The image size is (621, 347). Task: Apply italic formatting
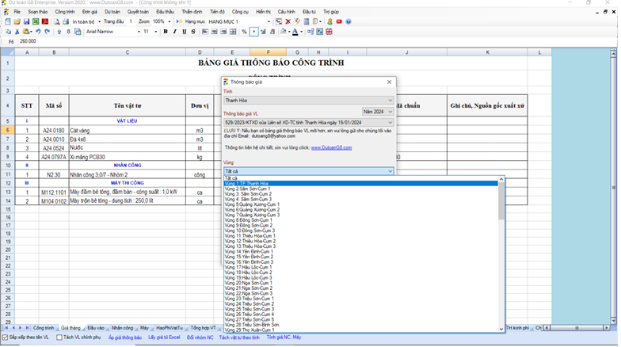174,32
